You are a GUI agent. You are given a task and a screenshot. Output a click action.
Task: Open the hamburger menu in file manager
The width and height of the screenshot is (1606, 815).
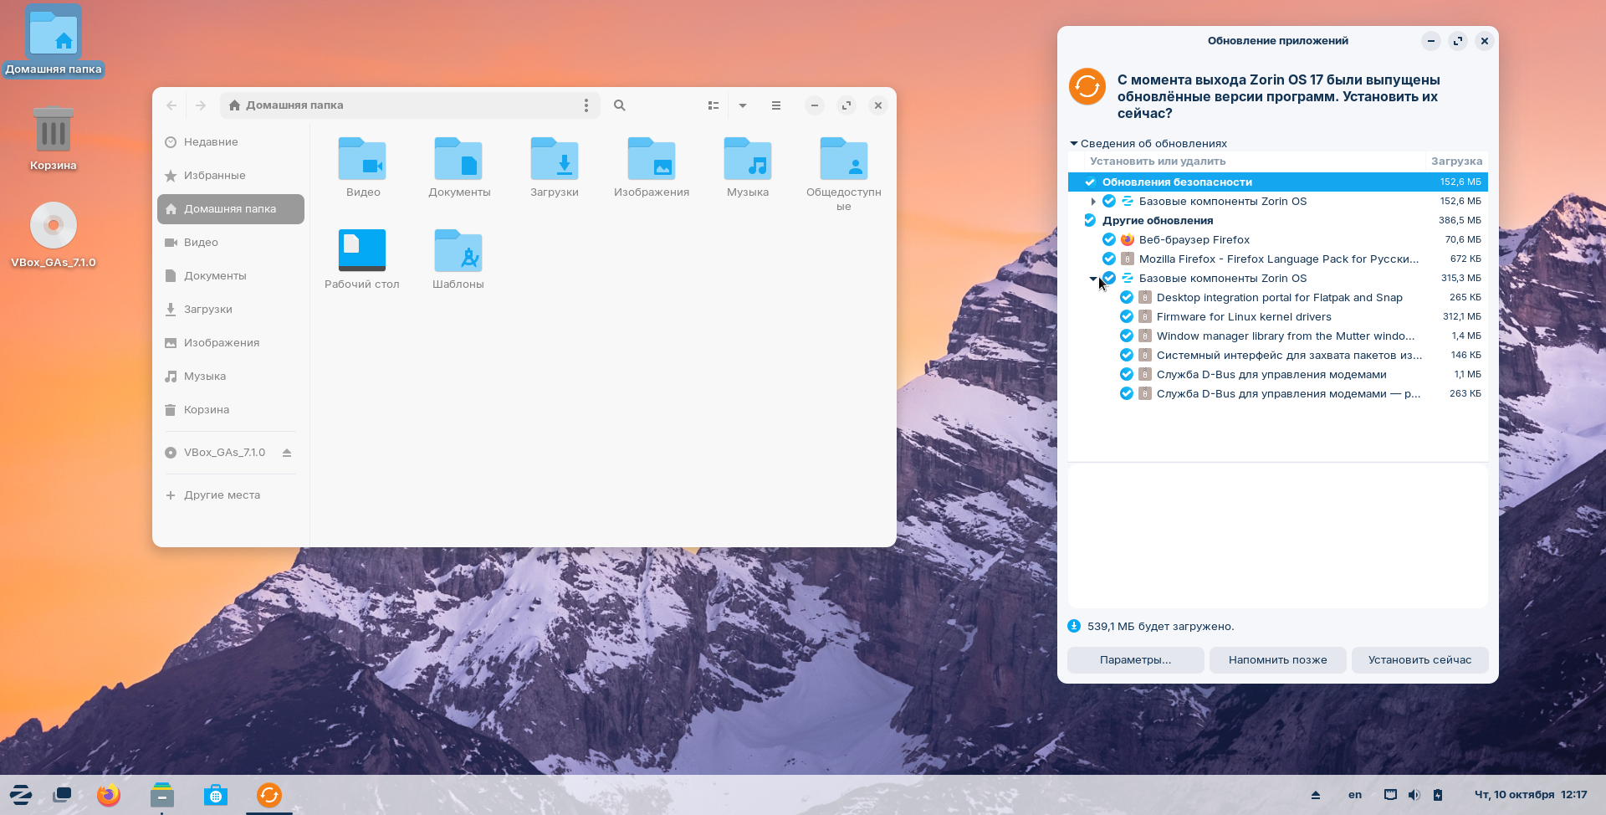(776, 105)
